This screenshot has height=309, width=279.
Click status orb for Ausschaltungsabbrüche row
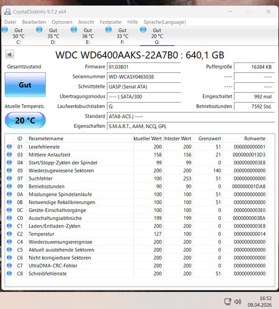[9, 218]
